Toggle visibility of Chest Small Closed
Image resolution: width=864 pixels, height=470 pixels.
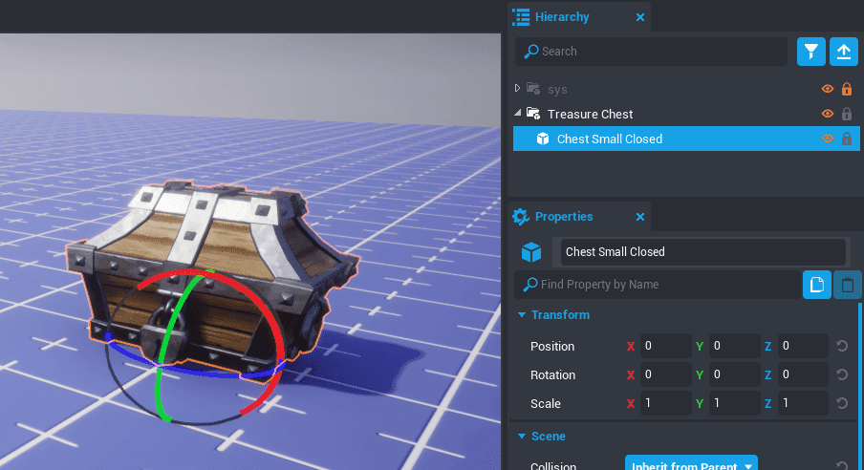(x=828, y=139)
